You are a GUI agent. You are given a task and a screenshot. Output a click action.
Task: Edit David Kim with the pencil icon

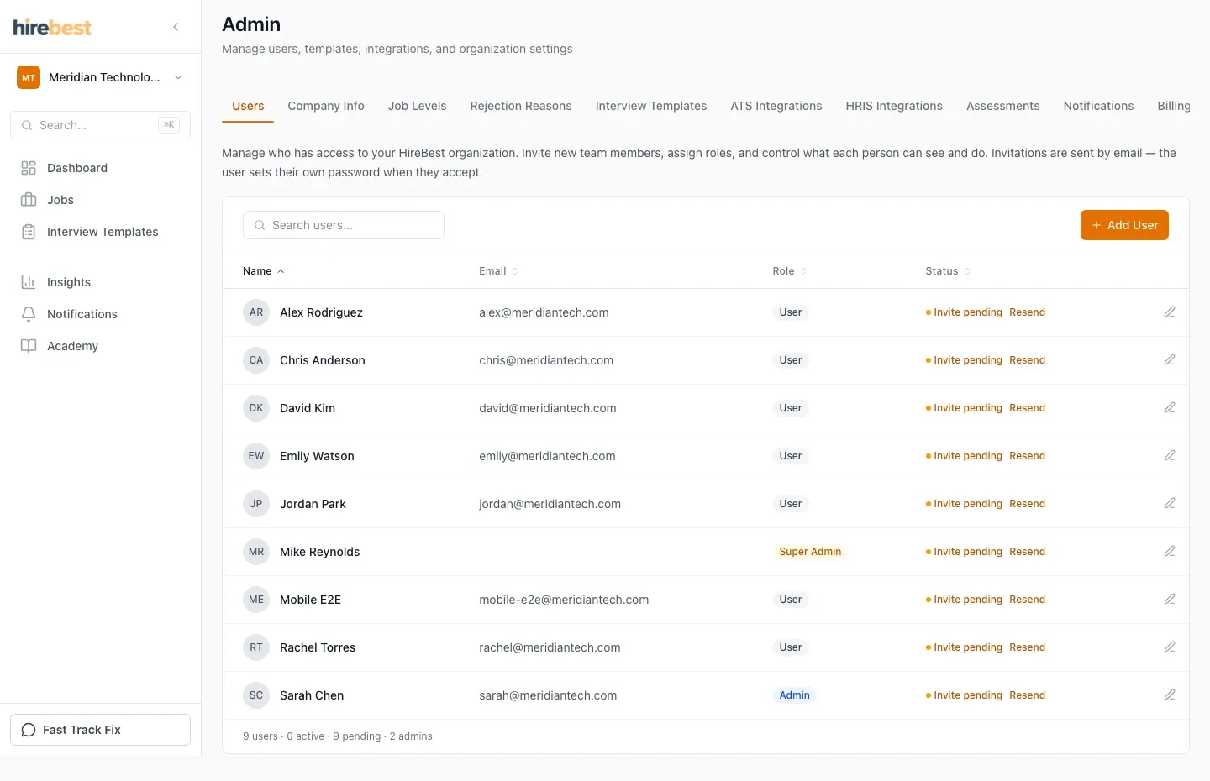(x=1169, y=408)
